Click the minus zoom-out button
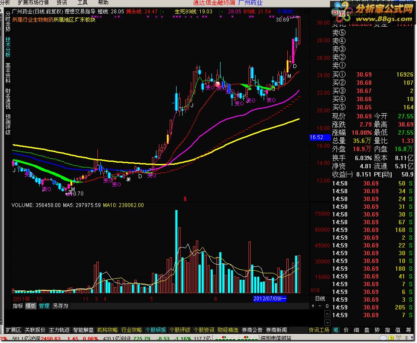 (x=320, y=306)
